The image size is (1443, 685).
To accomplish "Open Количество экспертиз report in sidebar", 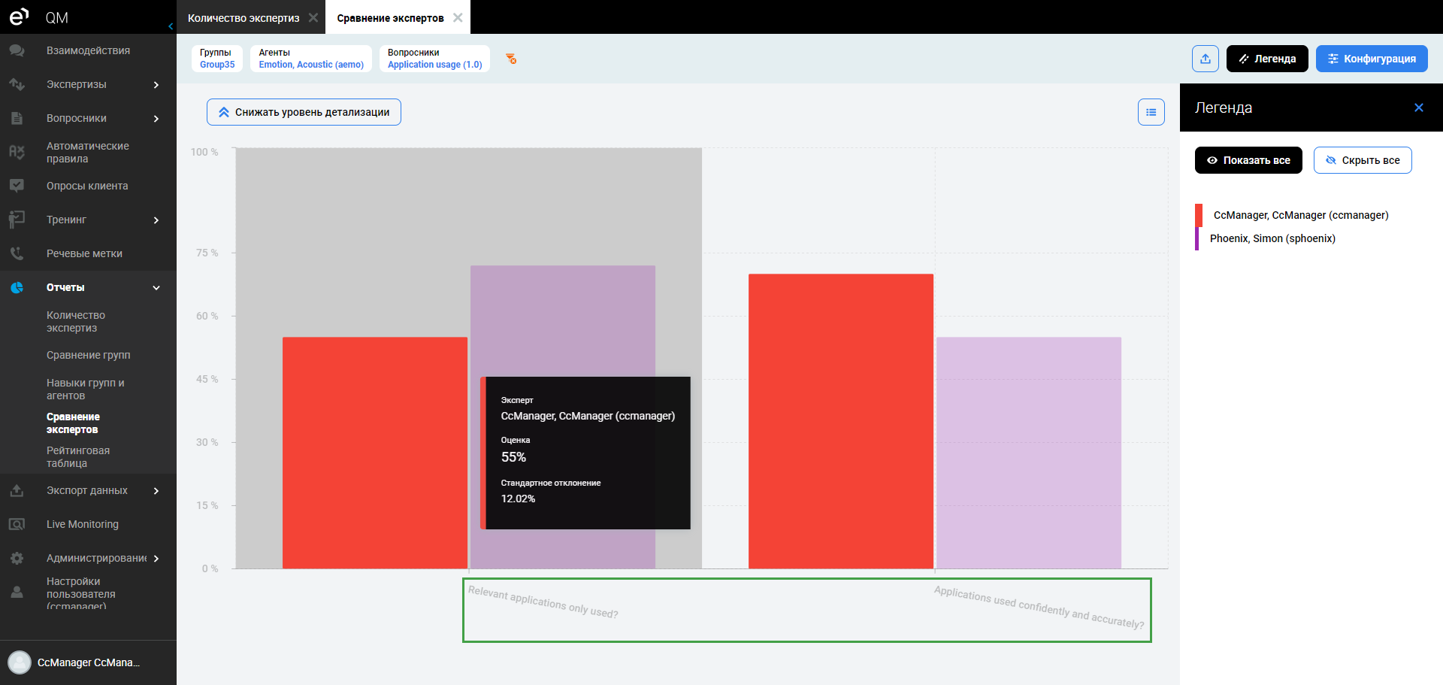I will click(76, 321).
